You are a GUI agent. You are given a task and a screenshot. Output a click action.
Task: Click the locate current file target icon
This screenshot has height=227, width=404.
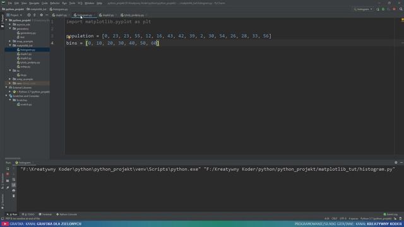pos(29,15)
